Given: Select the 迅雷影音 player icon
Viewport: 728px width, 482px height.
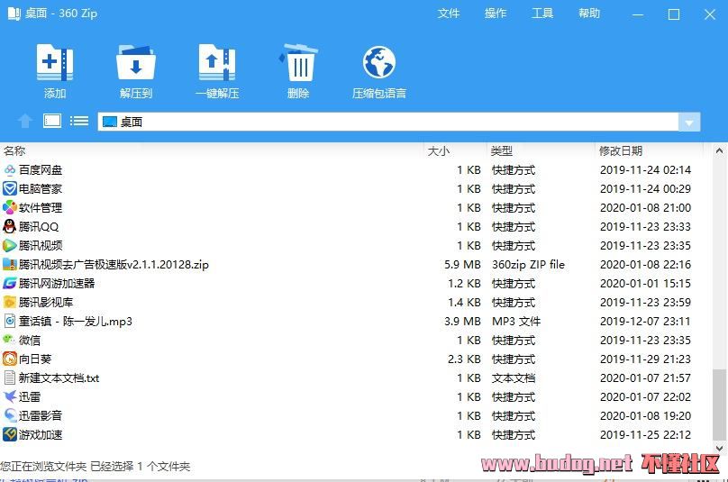Looking at the screenshot, I should pos(9,415).
